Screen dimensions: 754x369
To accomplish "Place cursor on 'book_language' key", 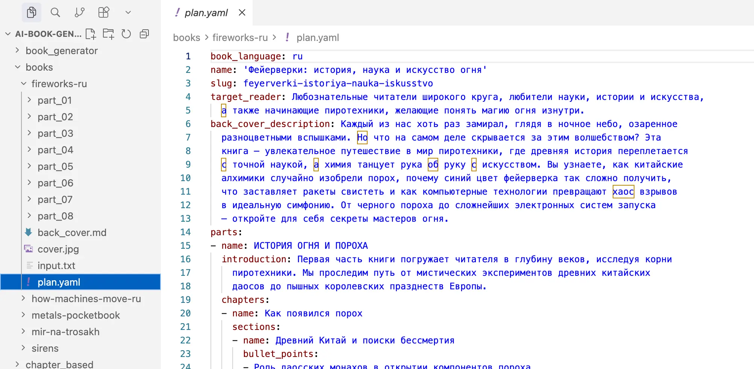I will [x=245, y=56].
